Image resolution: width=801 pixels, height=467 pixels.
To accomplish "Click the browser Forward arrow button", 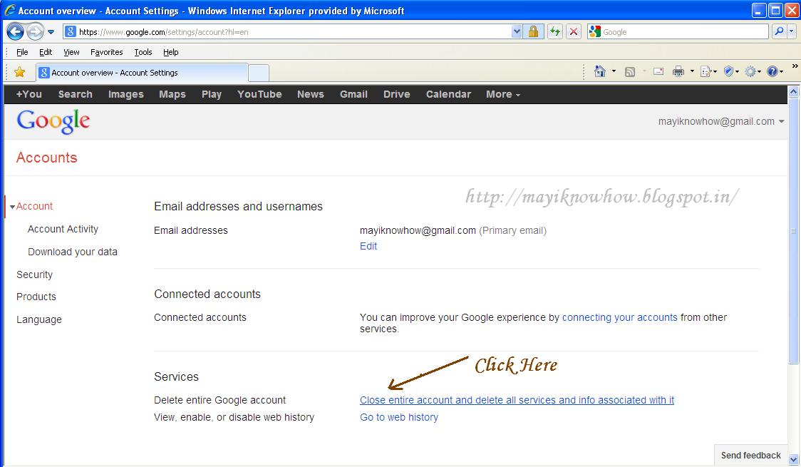I will [x=35, y=31].
